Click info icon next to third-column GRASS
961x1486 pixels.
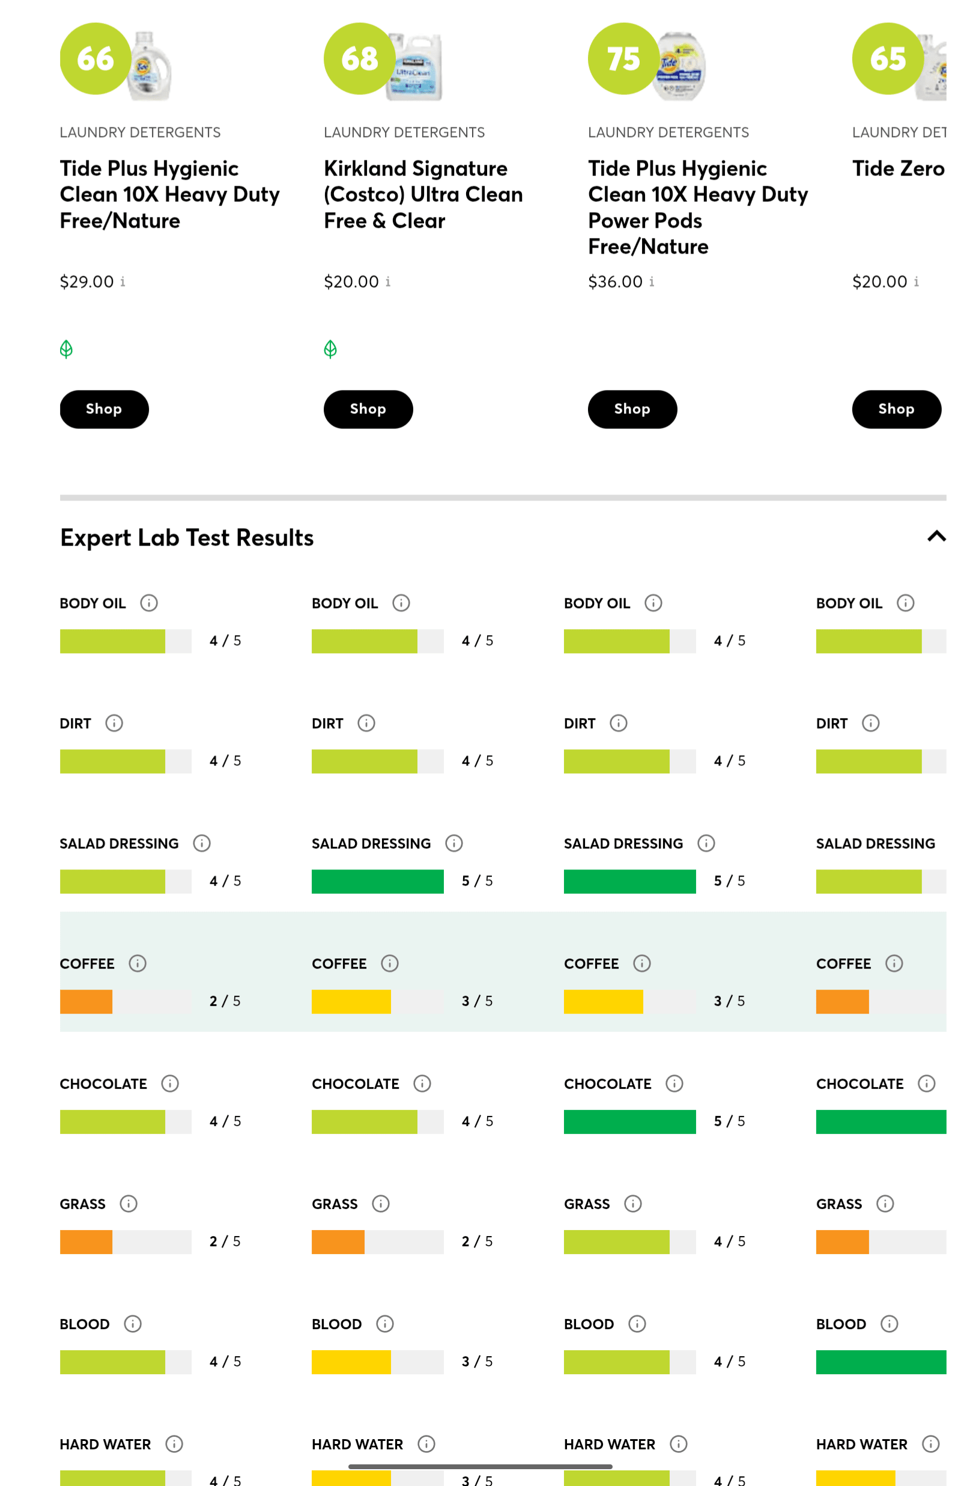633,1204
